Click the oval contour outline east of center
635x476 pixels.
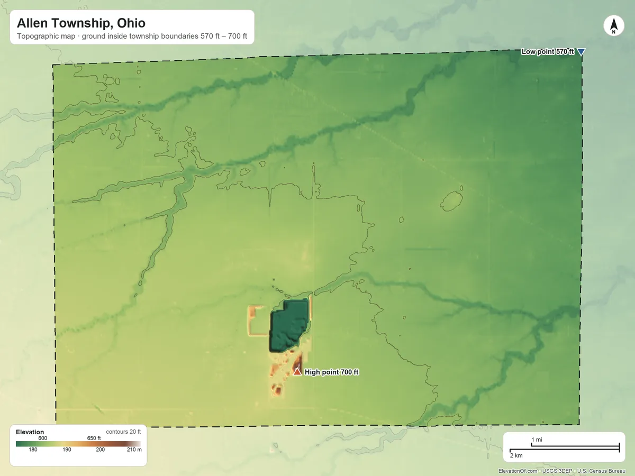coord(452,201)
